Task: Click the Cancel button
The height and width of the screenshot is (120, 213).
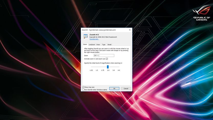Action: tap(126, 88)
